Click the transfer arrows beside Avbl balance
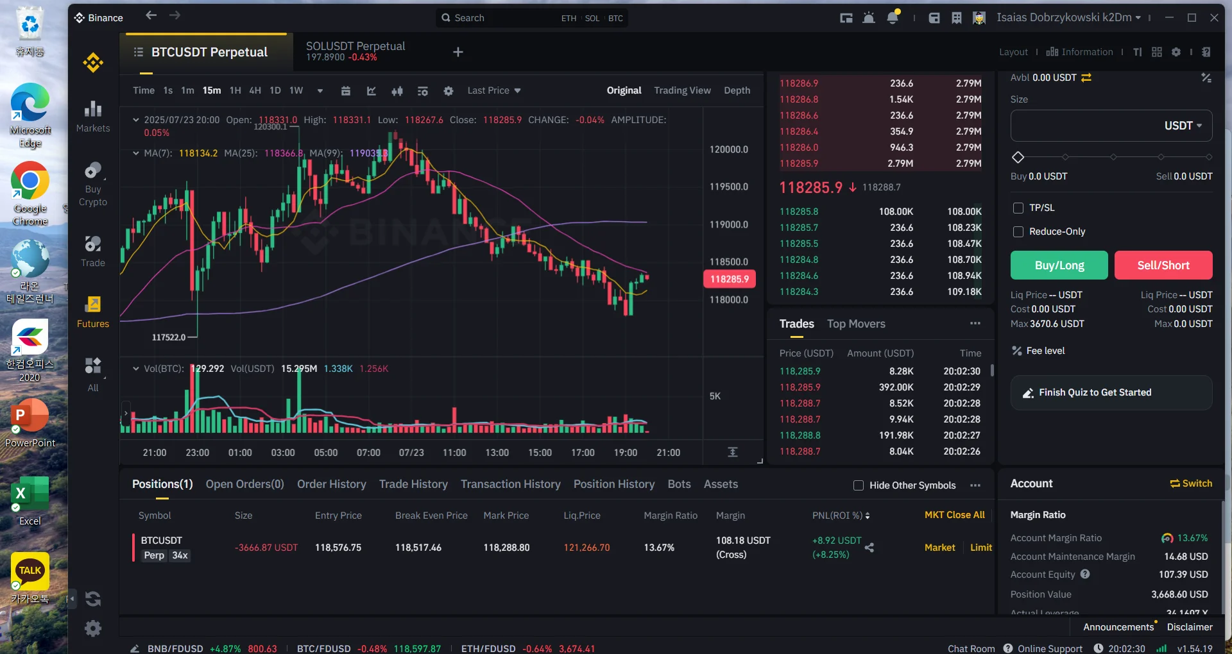 (1086, 78)
